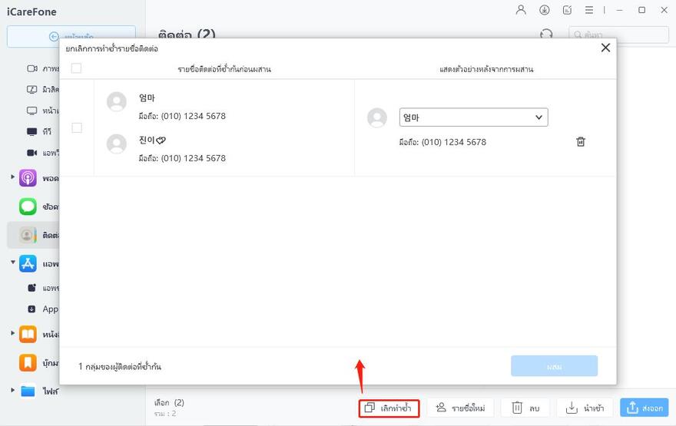Click the back button in sidebar
The height and width of the screenshot is (426, 676).
(x=71, y=36)
